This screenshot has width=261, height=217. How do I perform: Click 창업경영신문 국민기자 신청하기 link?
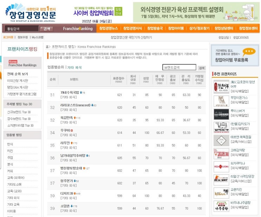click(x=131, y=38)
